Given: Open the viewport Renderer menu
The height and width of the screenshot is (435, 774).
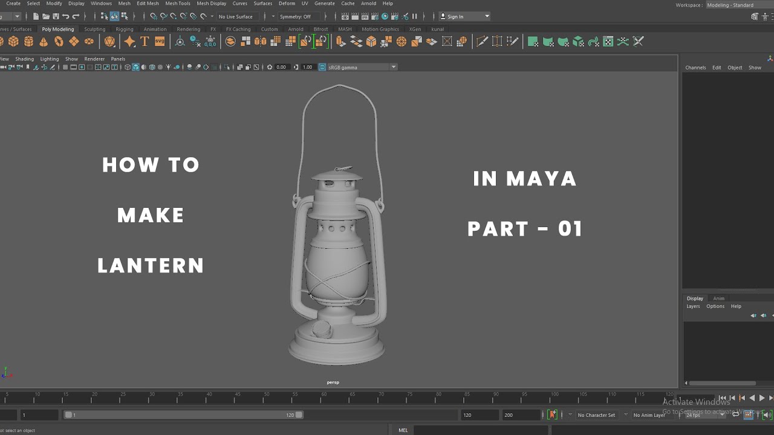Looking at the screenshot, I should (94, 59).
